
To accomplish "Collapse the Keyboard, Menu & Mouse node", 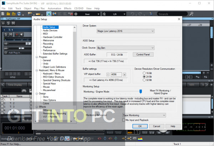I will click(x=37, y=71).
